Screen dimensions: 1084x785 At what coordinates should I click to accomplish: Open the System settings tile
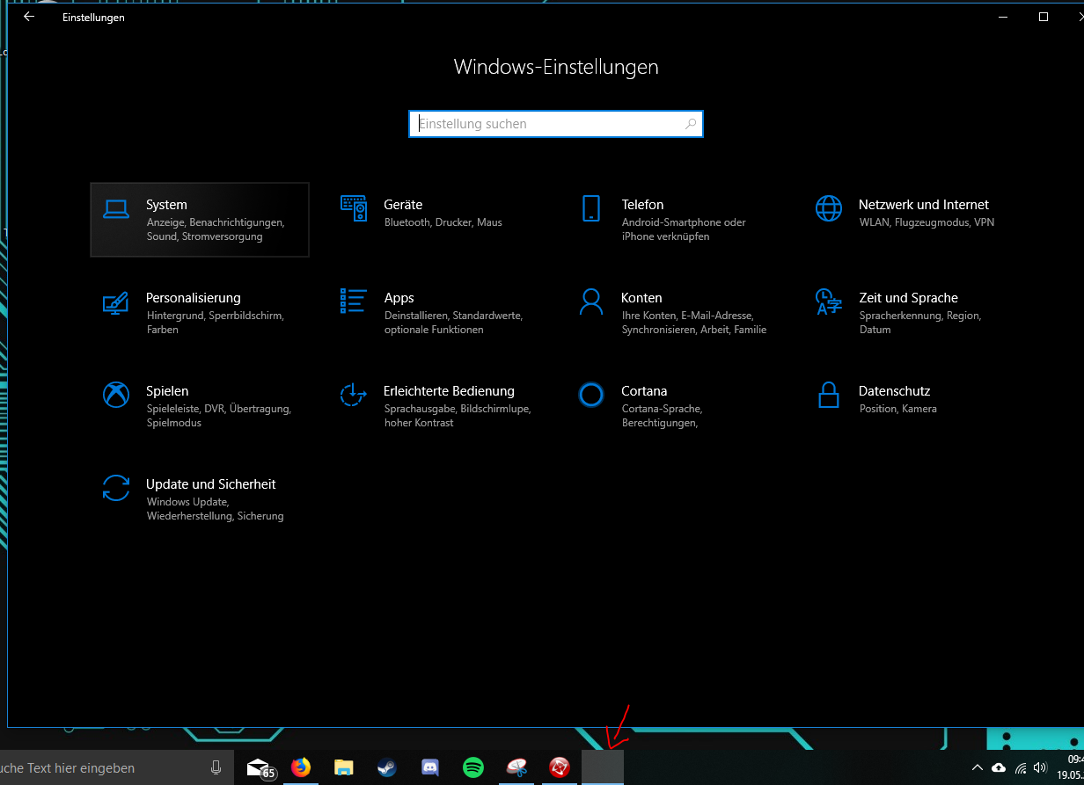coord(200,220)
